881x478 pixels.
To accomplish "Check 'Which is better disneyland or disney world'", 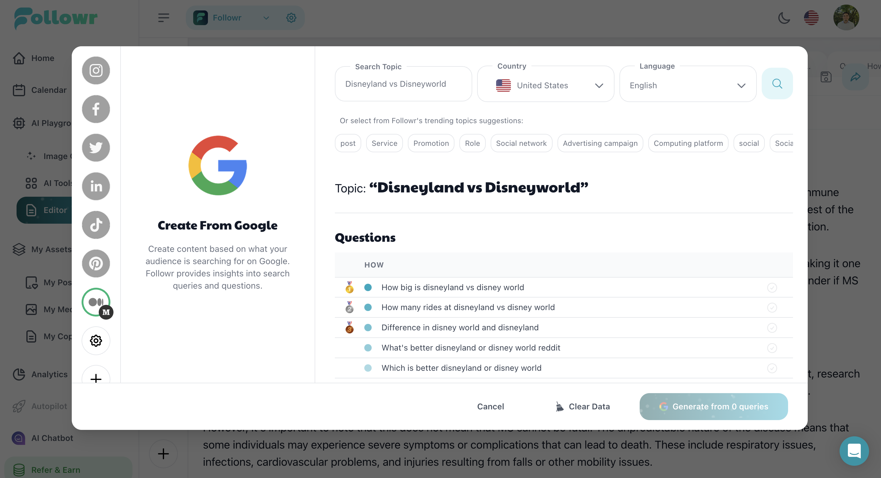I will pyautogui.click(x=772, y=368).
